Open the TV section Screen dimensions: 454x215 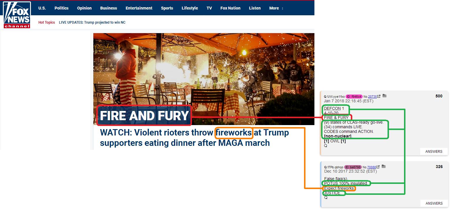tap(209, 8)
